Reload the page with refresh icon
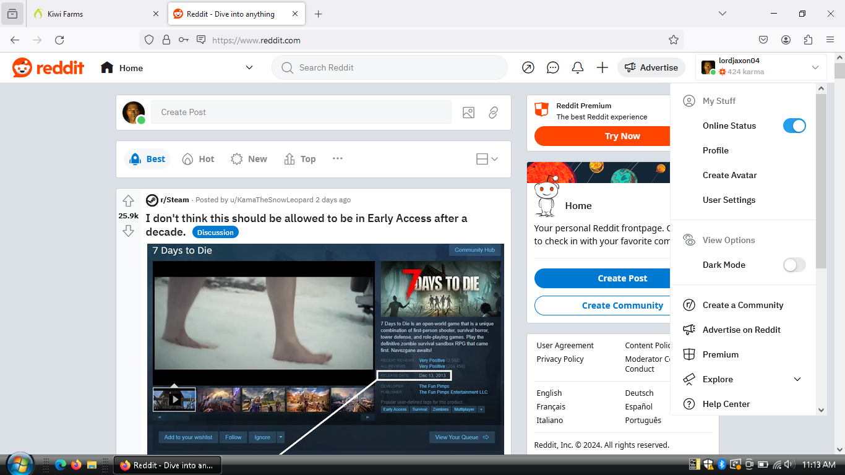The height and width of the screenshot is (475, 845). [x=59, y=40]
